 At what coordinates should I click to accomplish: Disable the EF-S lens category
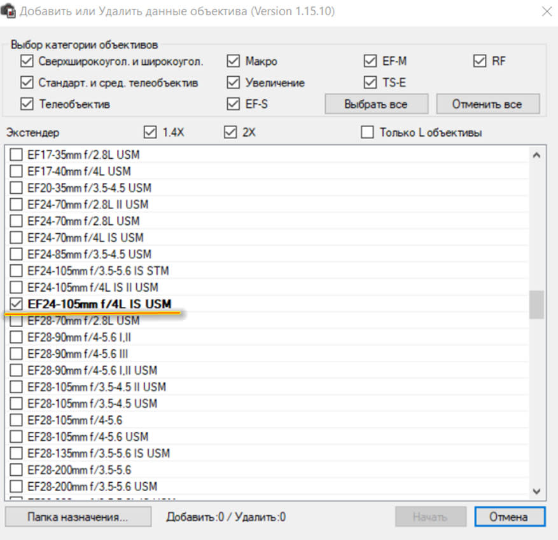(x=233, y=104)
